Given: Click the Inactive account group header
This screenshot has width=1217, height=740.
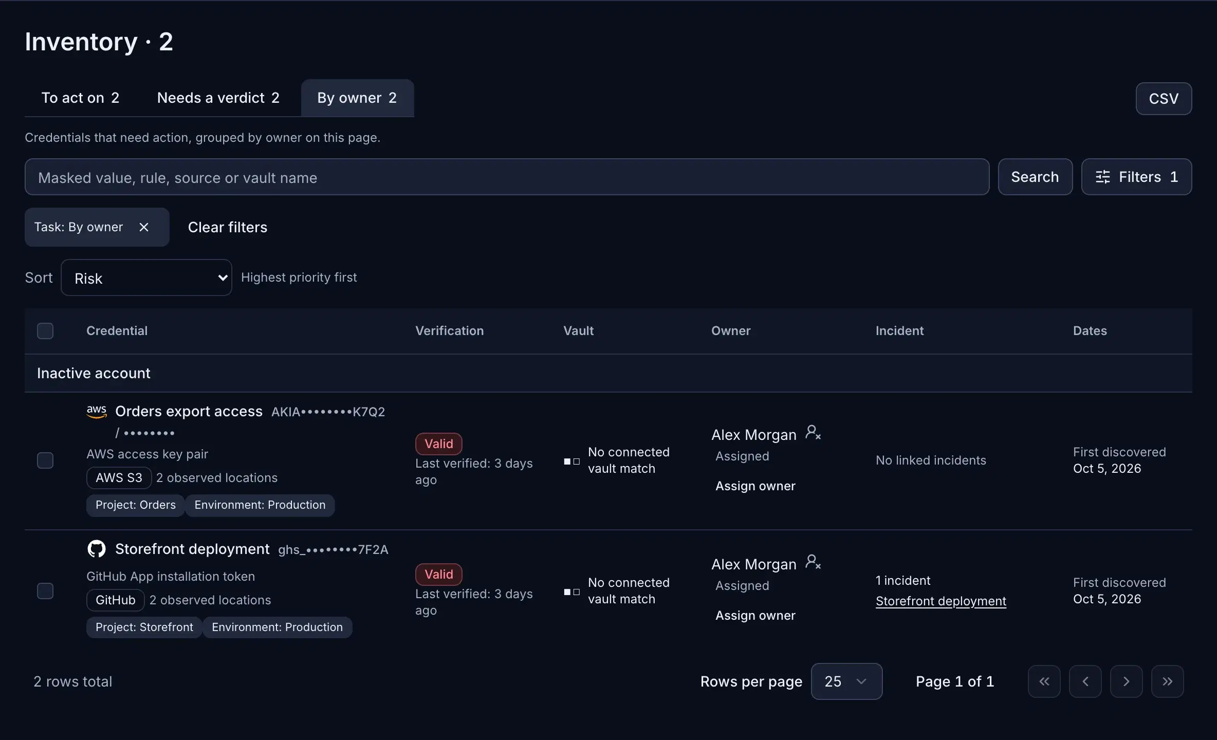Looking at the screenshot, I should (x=608, y=373).
